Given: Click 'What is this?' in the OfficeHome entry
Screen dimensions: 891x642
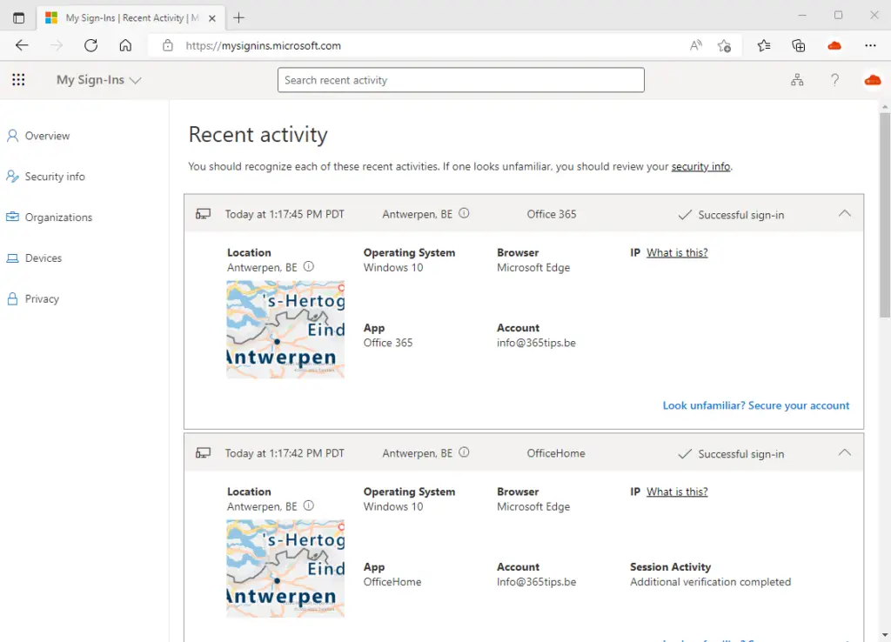Looking at the screenshot, I should (x=677, y=492).
